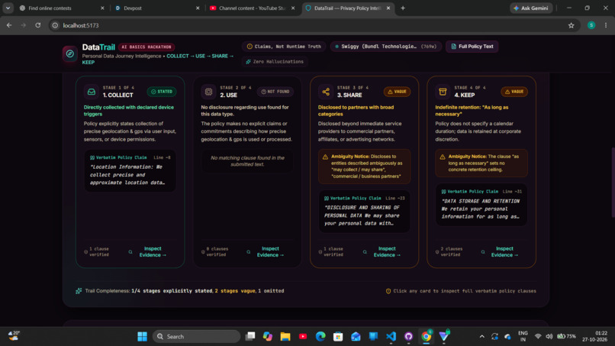Viewport: 615px width, 346px height.
Task: Switch to Channel content YouTube Studio tab
Action: point(253,8)
